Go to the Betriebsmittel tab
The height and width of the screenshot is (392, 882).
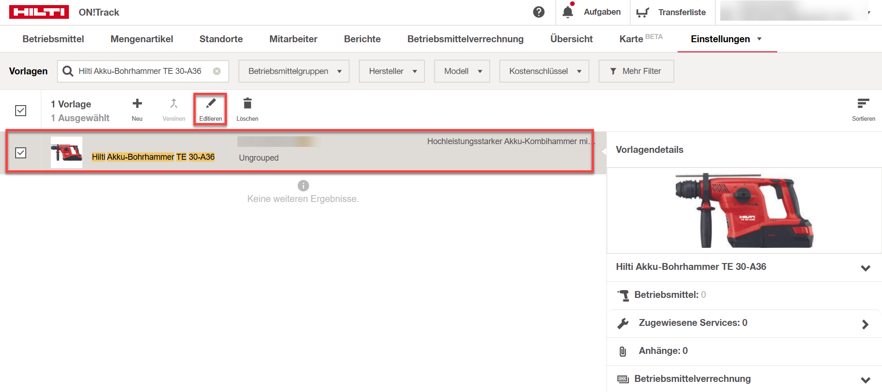click(53, 39)
